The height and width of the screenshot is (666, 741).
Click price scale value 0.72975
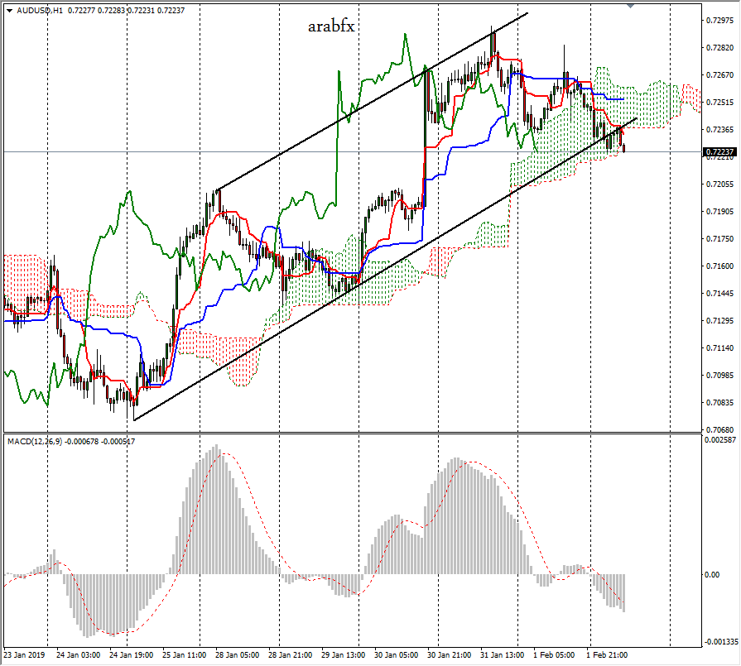(719, 21)
